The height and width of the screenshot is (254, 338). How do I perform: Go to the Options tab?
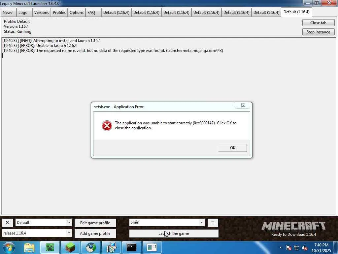[77, 13]
